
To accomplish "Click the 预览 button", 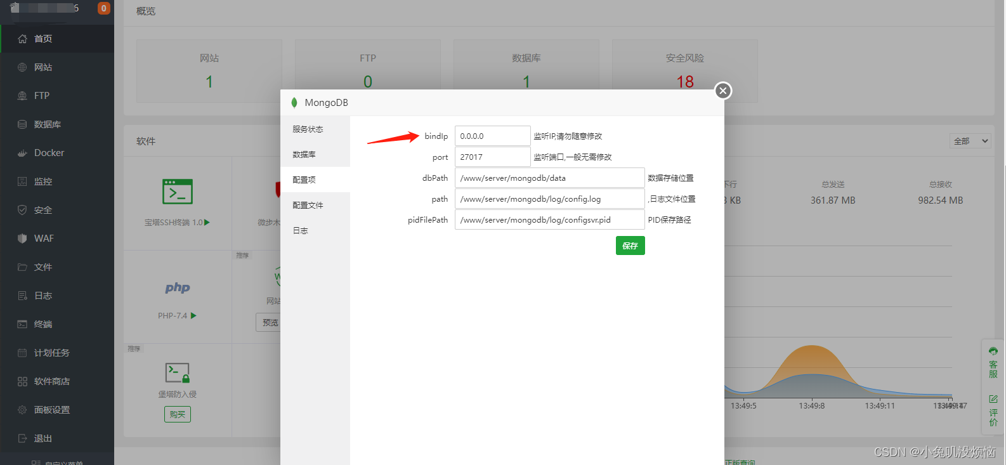I will (270, 322).
